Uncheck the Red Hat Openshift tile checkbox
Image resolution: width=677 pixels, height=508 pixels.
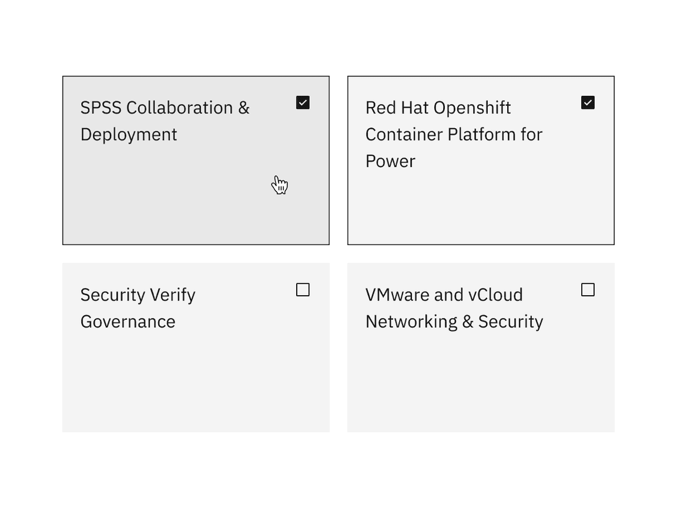[x=588, y=103]
